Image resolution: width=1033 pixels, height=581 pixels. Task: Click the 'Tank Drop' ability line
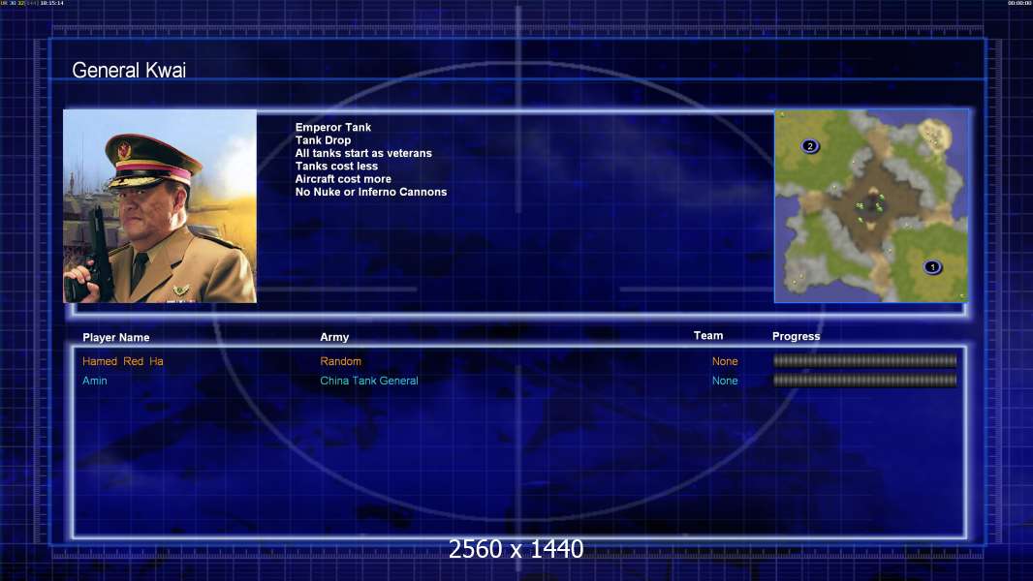point(323,140)
